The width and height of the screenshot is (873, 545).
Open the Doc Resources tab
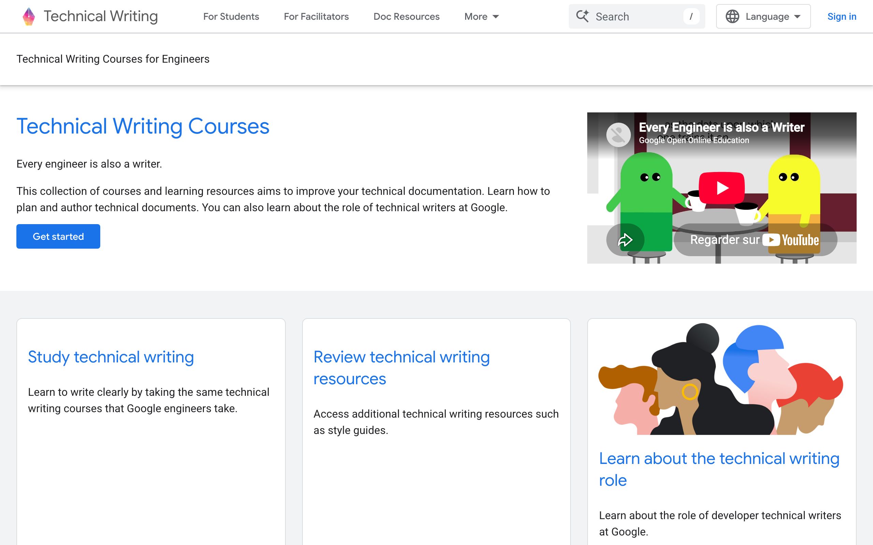click(406, 17)
